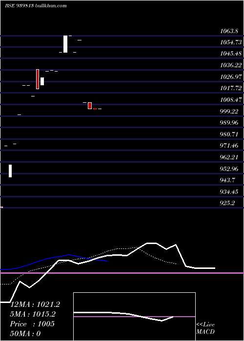The width and height of the screenshot is (244, 341).
Task: Click the 980.71 price level label
Action: [229, 134]
